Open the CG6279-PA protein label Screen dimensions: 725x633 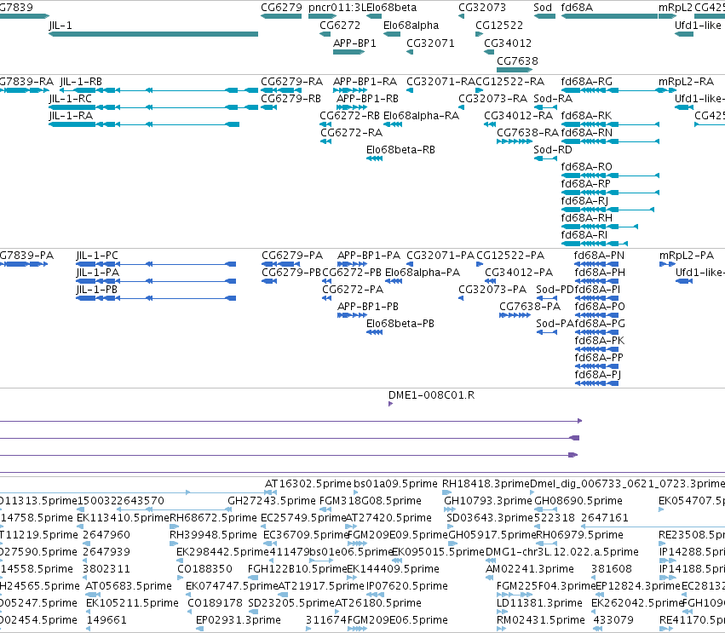coord(292,256)
